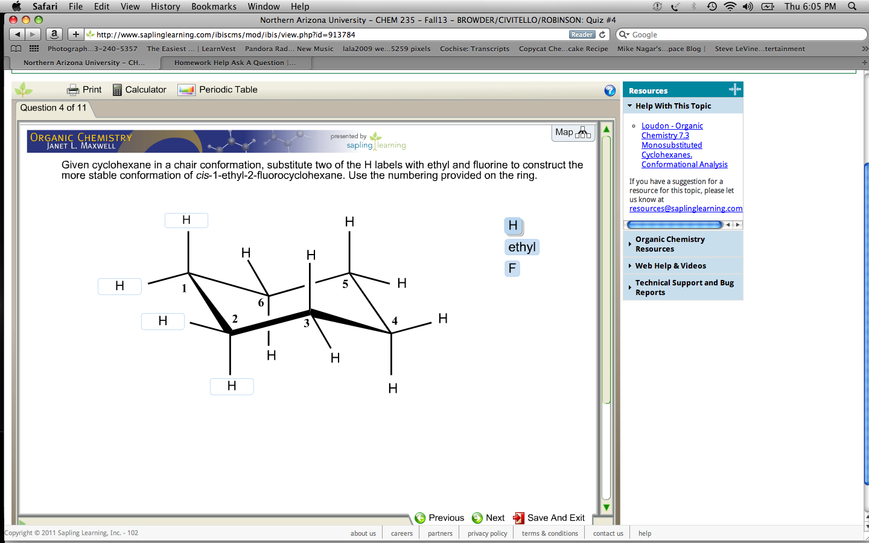Click the resources@saplinglearning.com email link
The width and height of the screenshot is (869, 543).
pyautogui.click(x=686, y=208)
